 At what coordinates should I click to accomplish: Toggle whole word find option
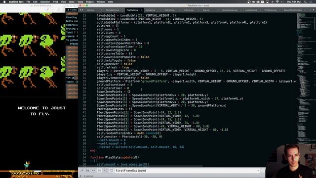click(93, 171)
